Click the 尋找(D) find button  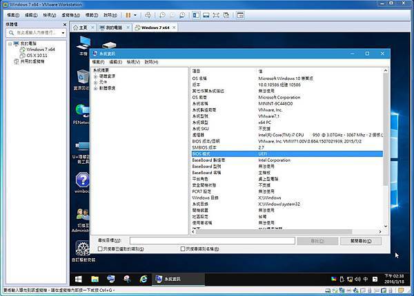317,241
